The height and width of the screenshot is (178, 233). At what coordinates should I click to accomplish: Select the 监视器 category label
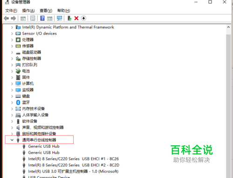click(x=28, y=90)
